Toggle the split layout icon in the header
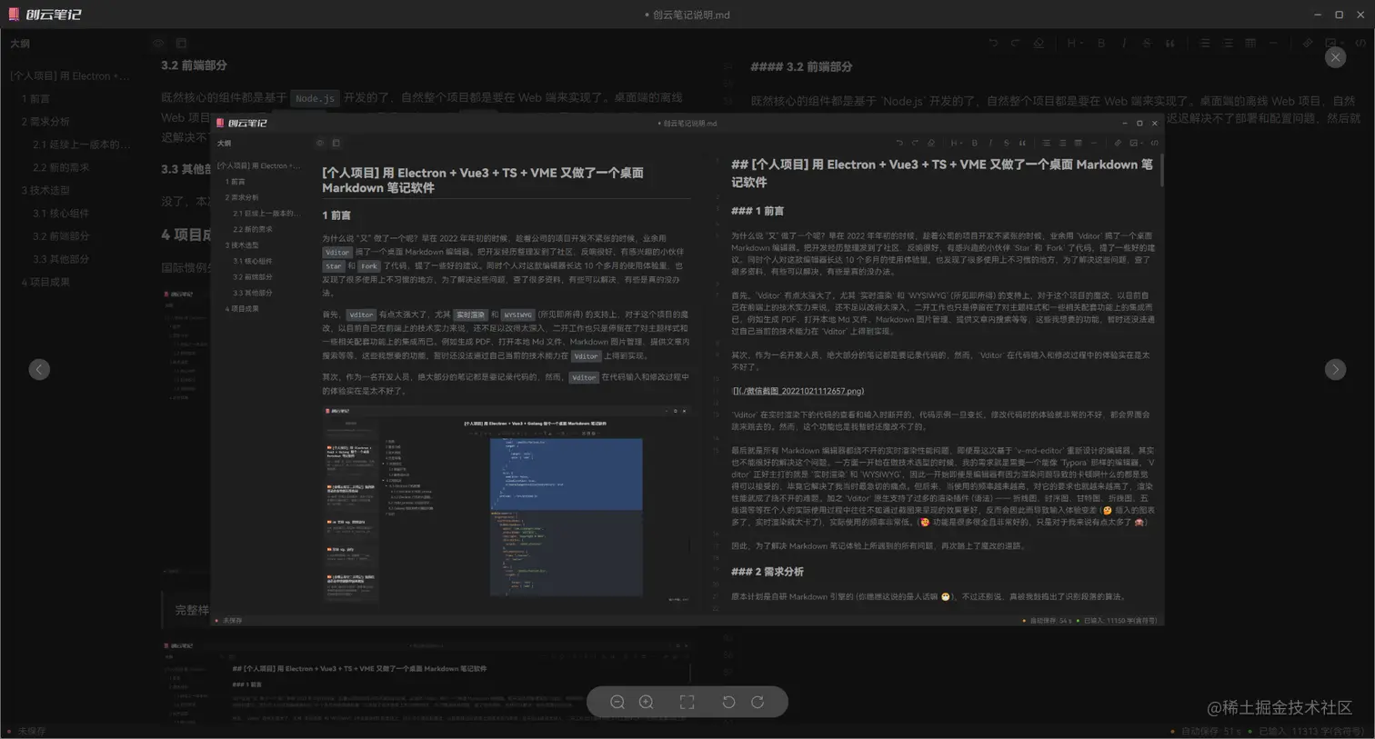The image size is (1375, 739). (x=181, y=43)
